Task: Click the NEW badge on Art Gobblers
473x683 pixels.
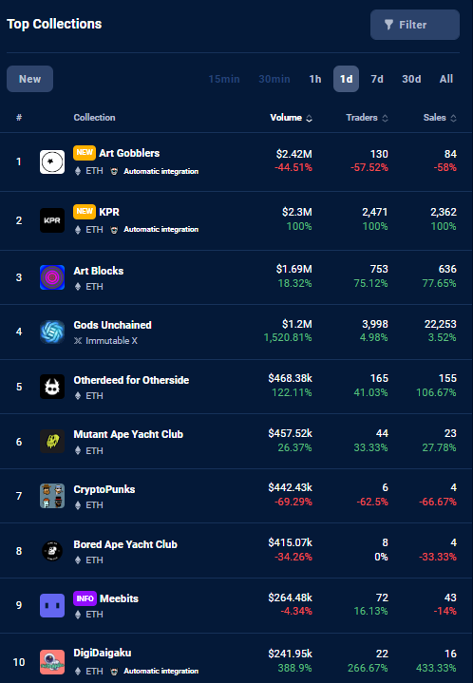Action: tap(85, 152)
